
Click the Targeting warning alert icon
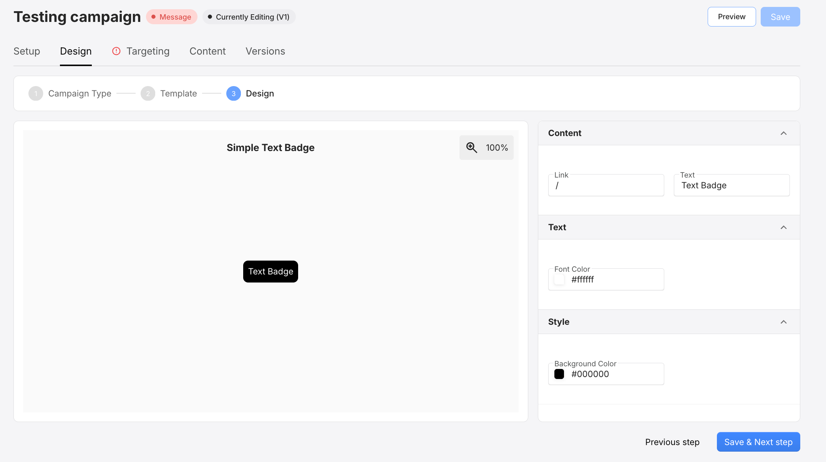click(116, 51)
